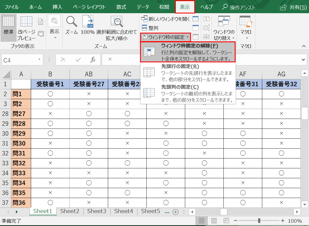Expand the ウィンドウ枠の固定 dropdown
Screen dimensions: 309x226
point(165,37)
